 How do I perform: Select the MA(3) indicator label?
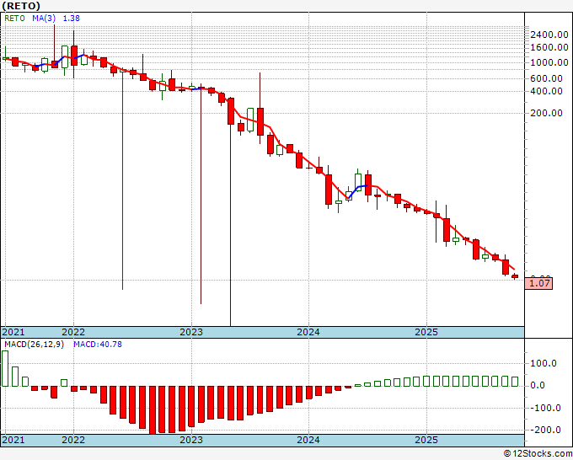click(44, 19)
